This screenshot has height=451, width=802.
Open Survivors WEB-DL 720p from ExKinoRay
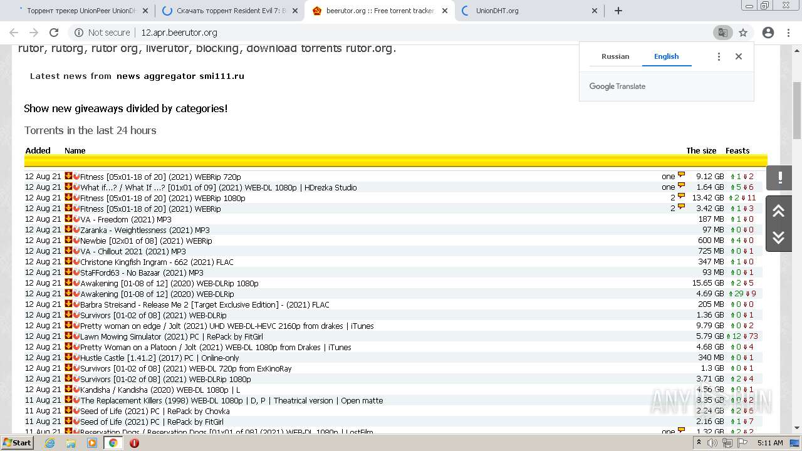point(186,368)
